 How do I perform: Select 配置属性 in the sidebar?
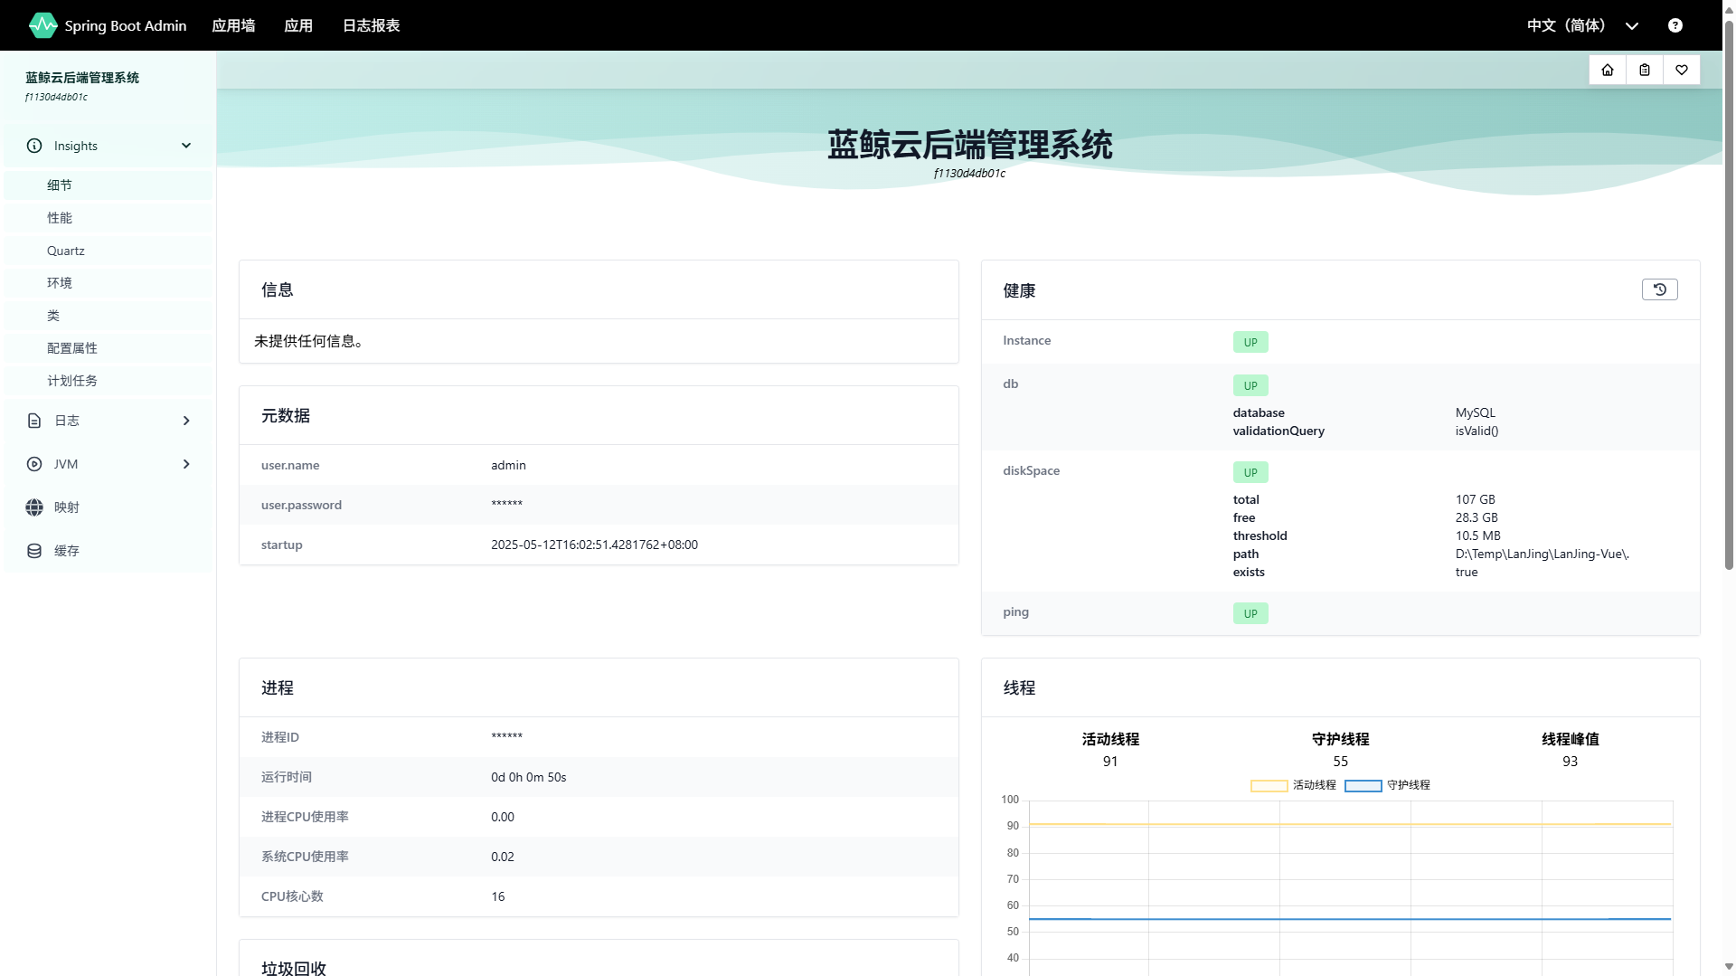point(72,348)
